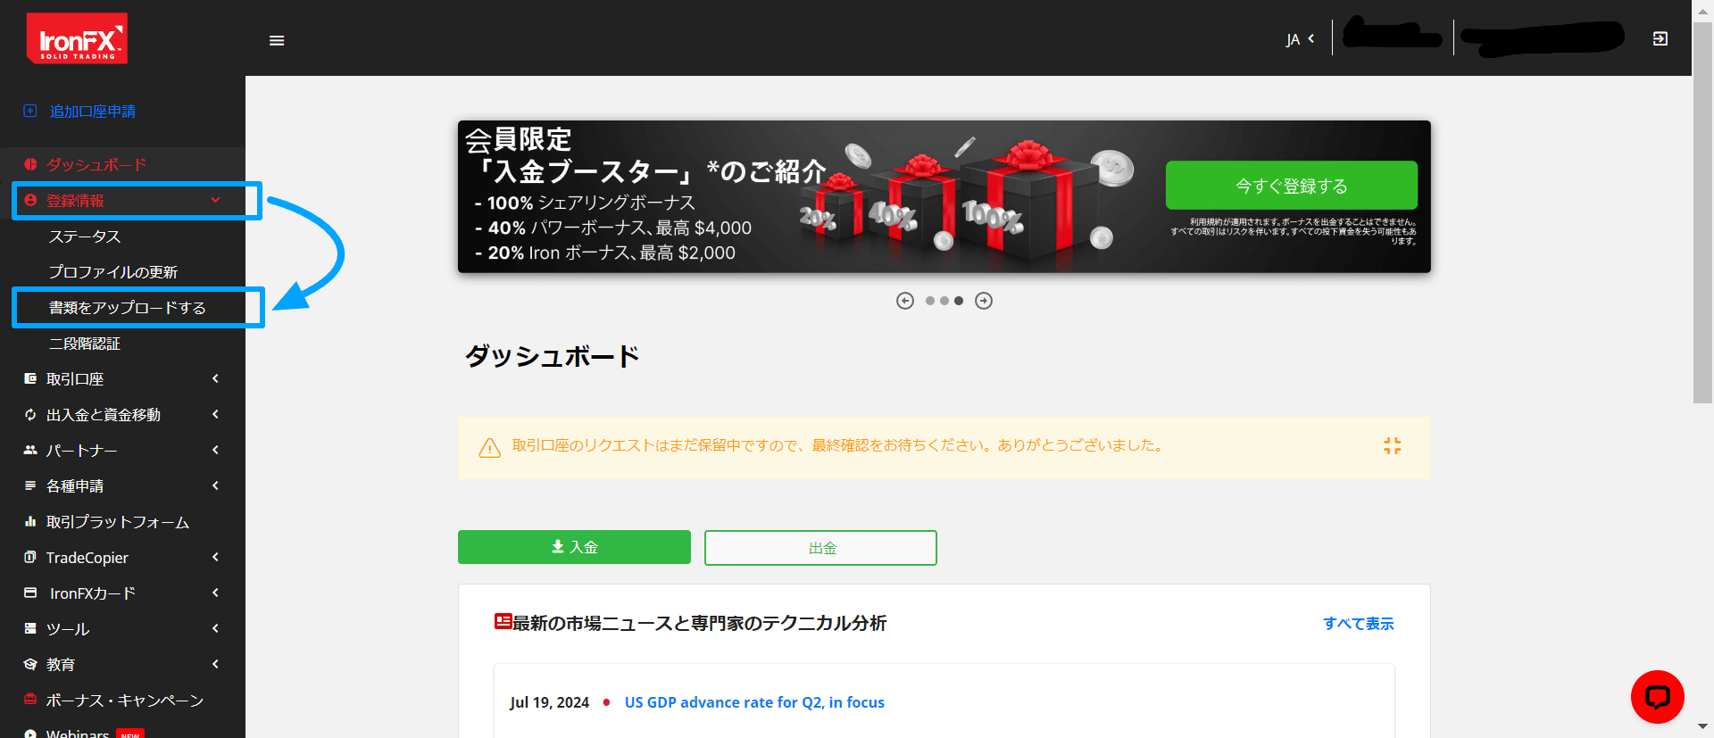Select the first carousel dot indicator
Image resolution: width=1714 pixels, height=738 pixels.
(x=930, y=301)
